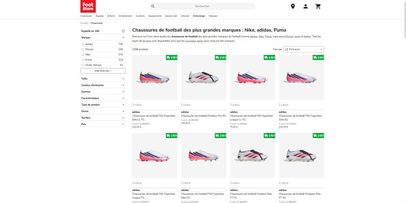The image size is (406, 203).
Task: Click the F50 Hyperfast Elite AG product title
Action: click(x=300, y=118)
